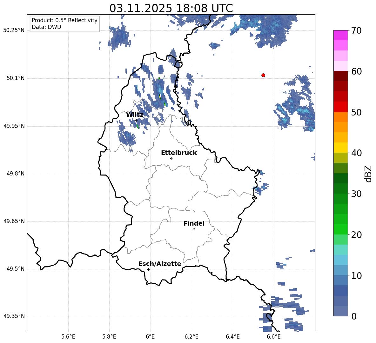This screenshot has height=343, width=376.
Task: Click the 49.35°N latitude label
Action: (14, 316)
